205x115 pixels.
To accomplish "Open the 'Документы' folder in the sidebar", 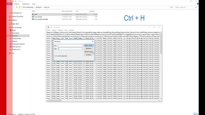I will (16, 33).
